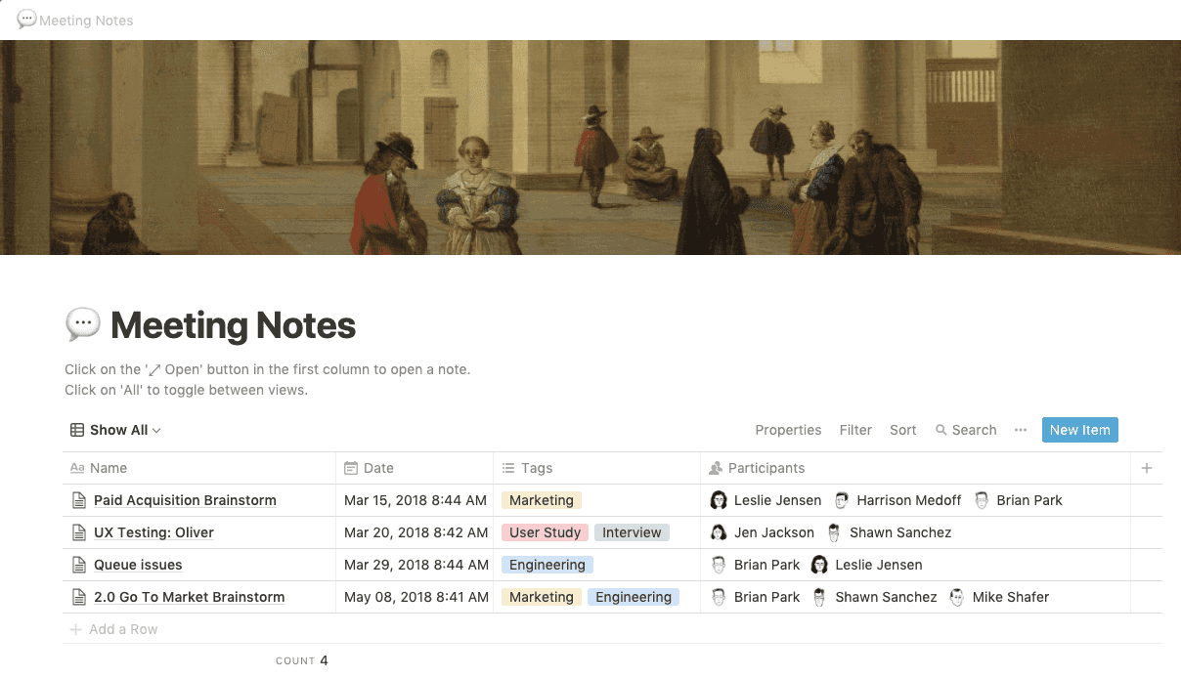Open the Filter menu
This screenshot has width=1181, height=678.
pos(855,430)
